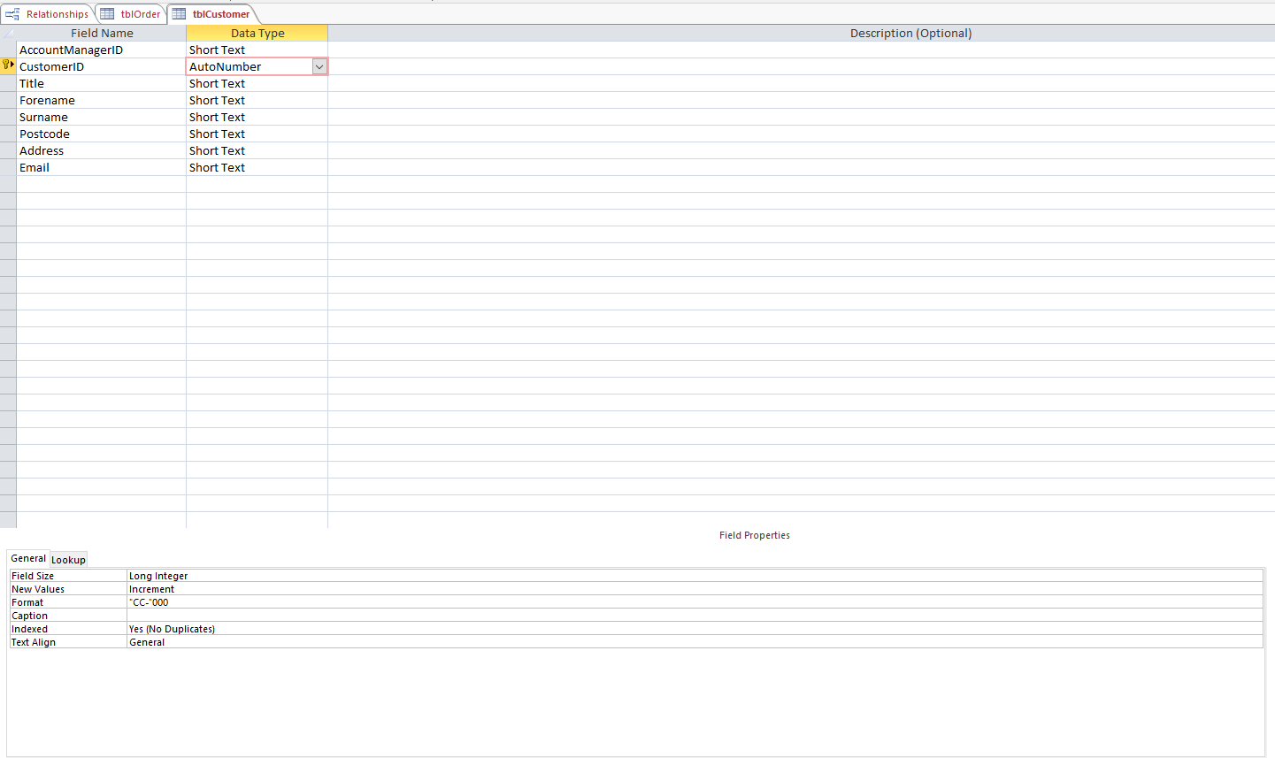Screen dimensions: 1275x758
Task: Switch to the Lookup properties tab
Action: pyautogui.click(x=68, y=560)
